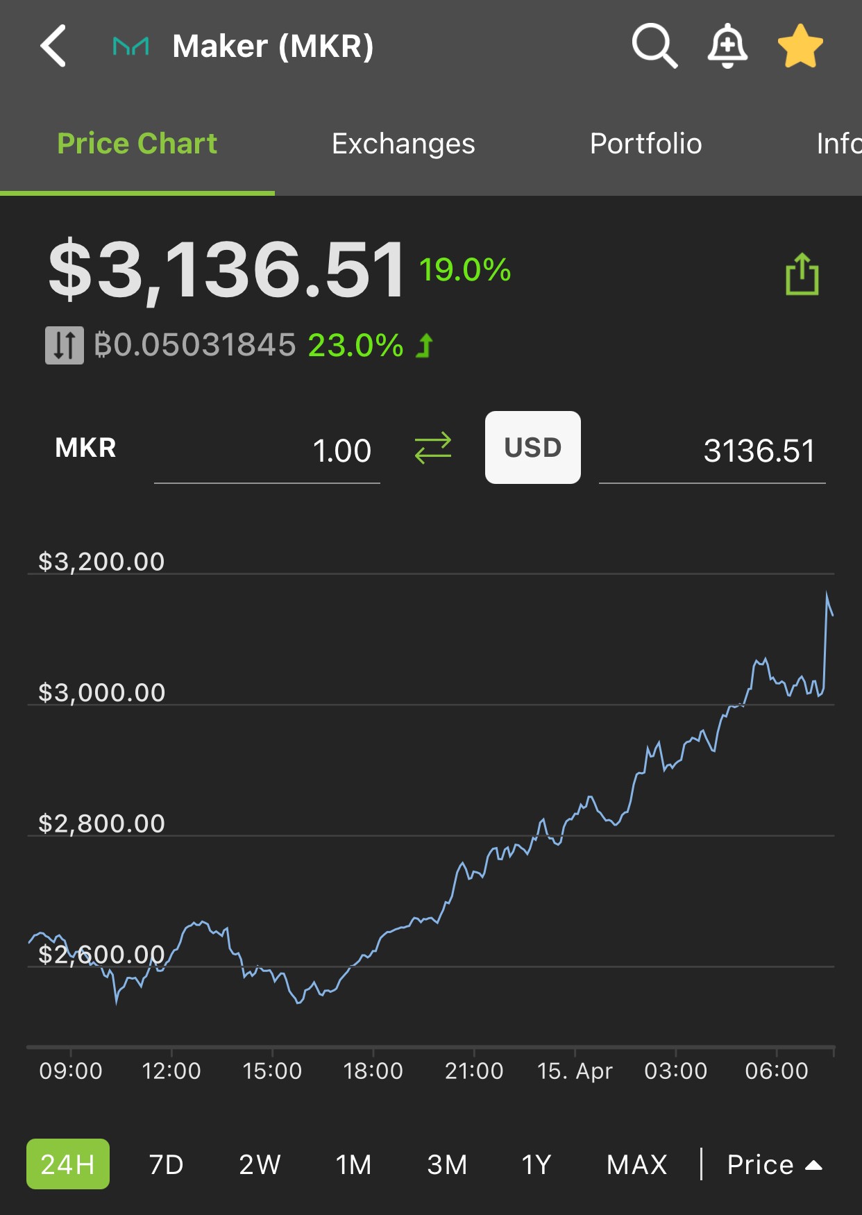
Task: Change the USD currency button
Action: pyautogui.click(x=533, y=448)
